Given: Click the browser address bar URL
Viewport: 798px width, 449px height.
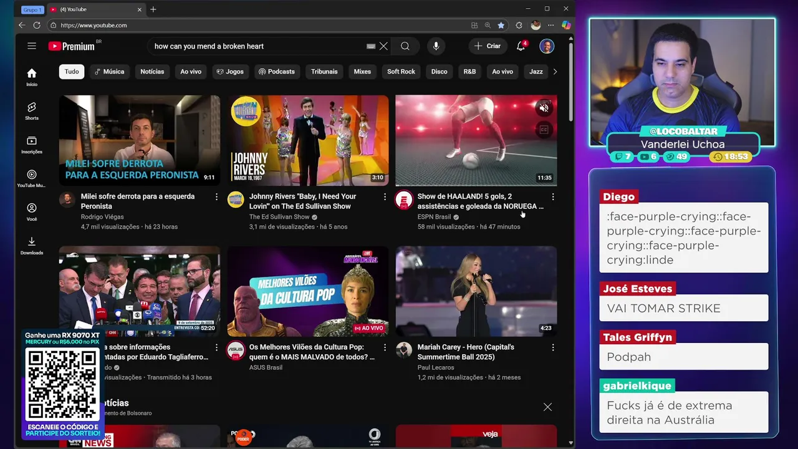Looking at the screenshot, I should 94,25.
